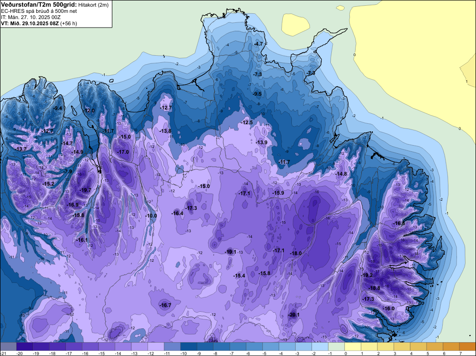476x356 pixels.
Task: Click legend swatch between -6 and -5
Action: click(254, 346)
